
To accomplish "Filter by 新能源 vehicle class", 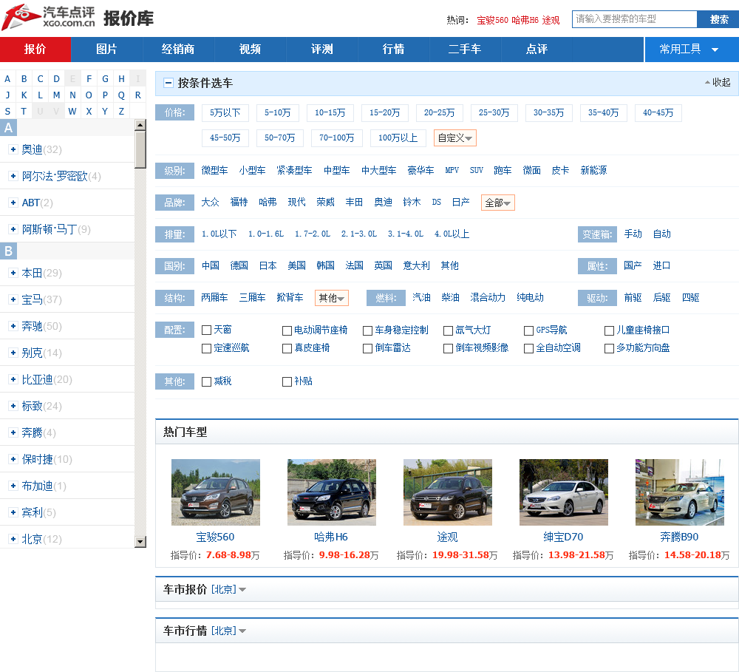I will 593,170.
